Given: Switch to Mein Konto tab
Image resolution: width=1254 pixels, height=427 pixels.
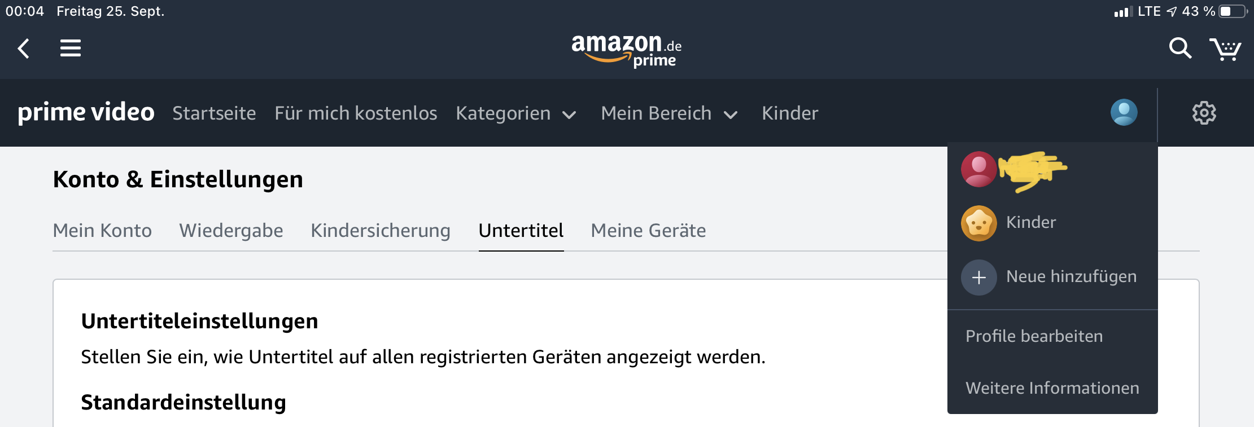Looking at the screenshot, I should 102,230.
